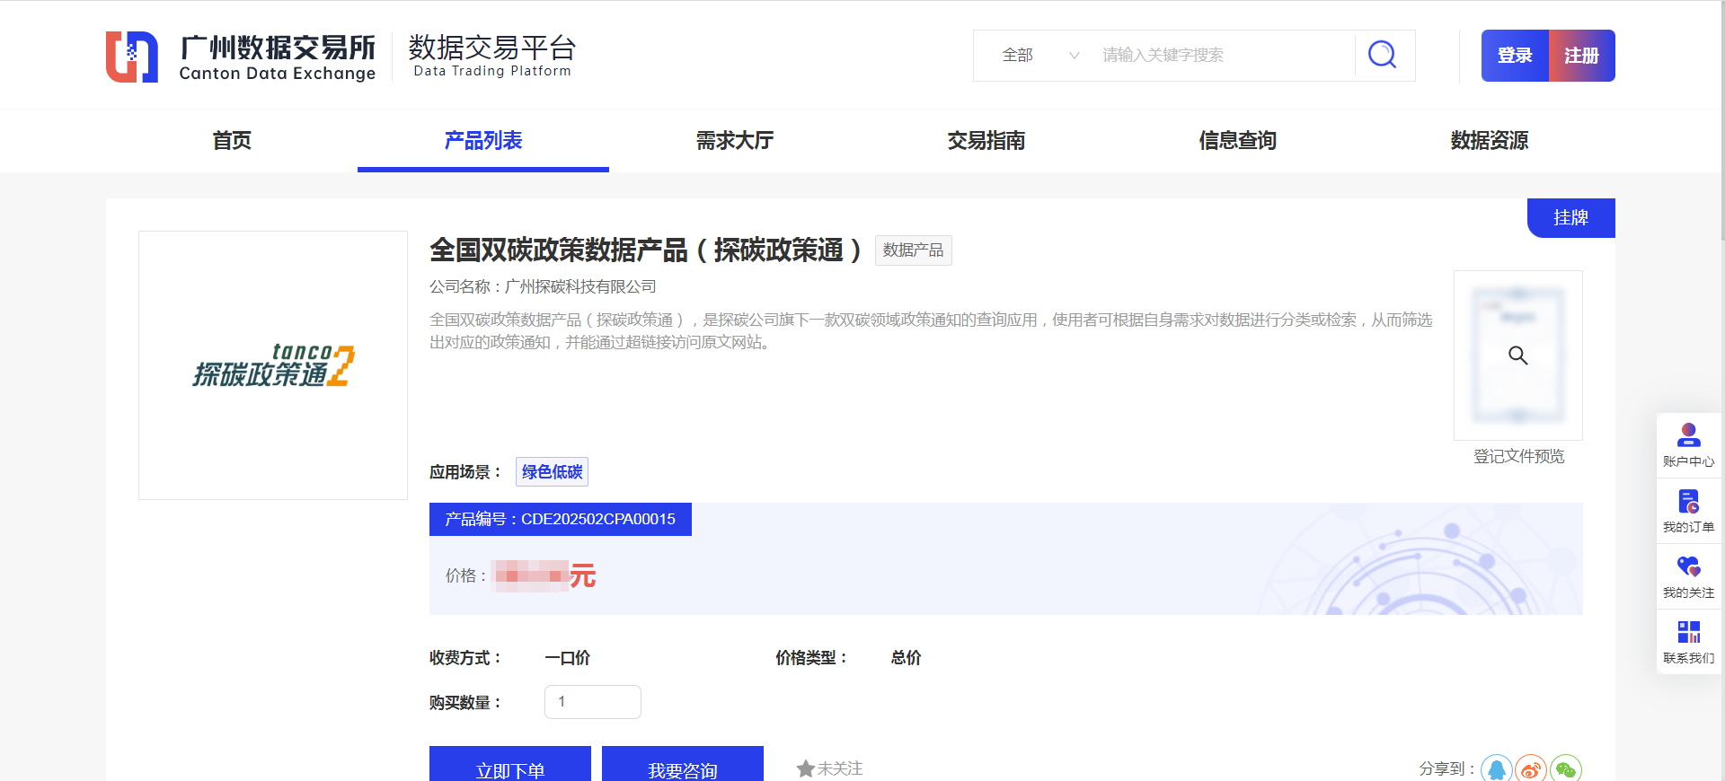Viewport: 1725px width, 781px height.
Task: Click the 一口价 charge method value
Action: [x=567, y=658]
